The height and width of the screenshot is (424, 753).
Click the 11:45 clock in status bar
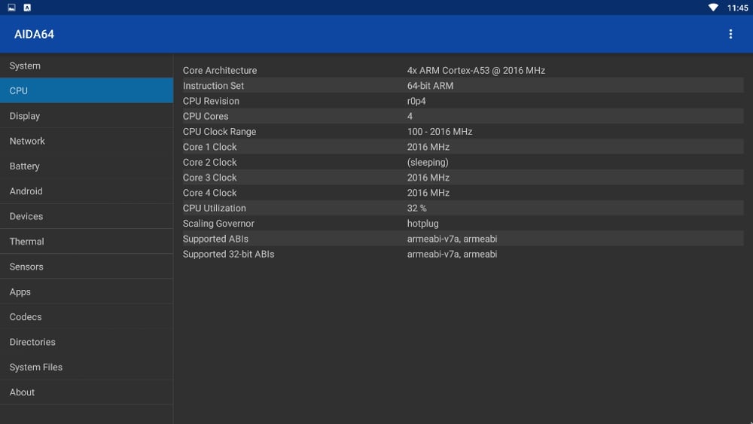click(x=737, y=8)
